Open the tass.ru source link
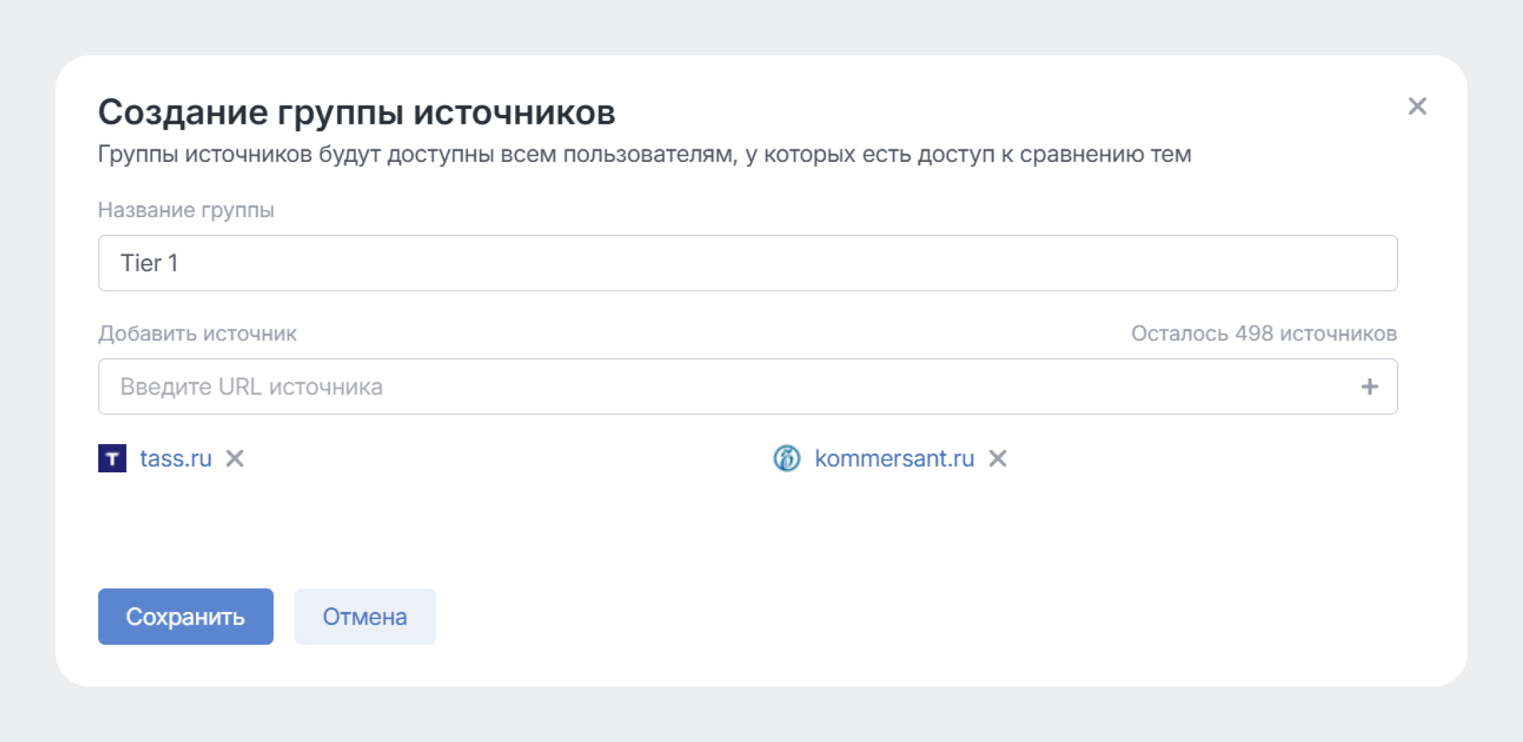This screenshot has height=742, width=1523. 175,458
